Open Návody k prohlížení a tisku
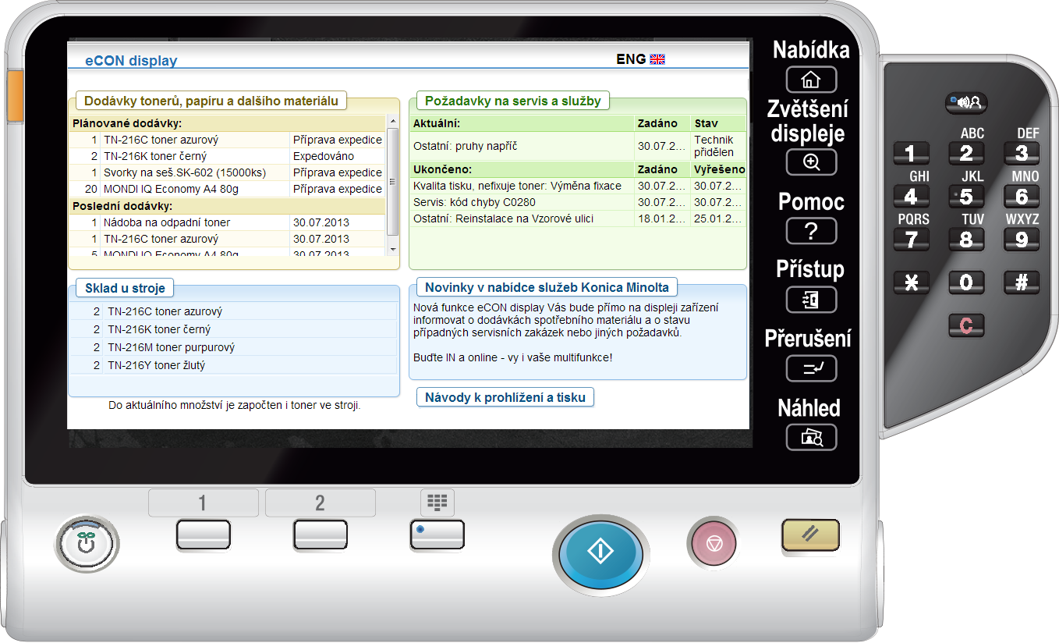The width and height of the screenshot is (1059, 643). click(505, 397)
